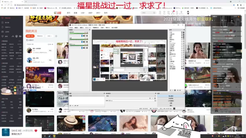The image size is (246, 138).
Task: Toggle visibility eye of Among Us source
Action: pos(182,65)
